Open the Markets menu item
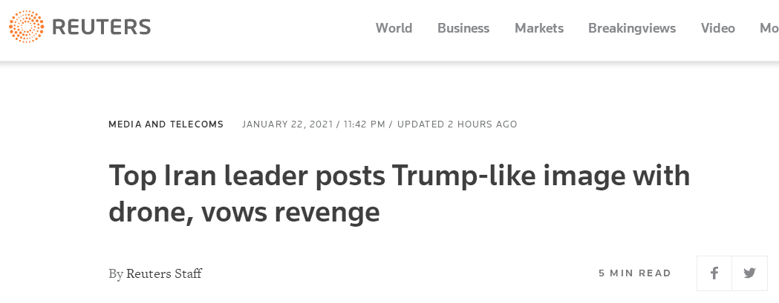Screen dimensions: 779x303 pos(539,28)
